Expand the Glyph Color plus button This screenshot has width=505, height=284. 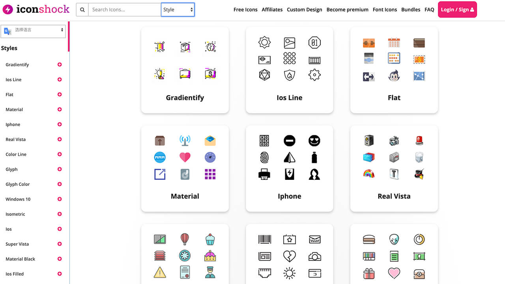pos(60,184)
